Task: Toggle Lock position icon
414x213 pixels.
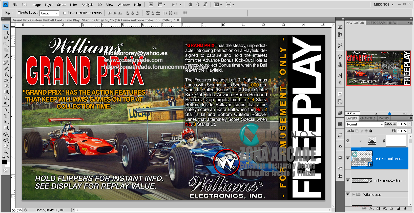Action: coord(366,131)
